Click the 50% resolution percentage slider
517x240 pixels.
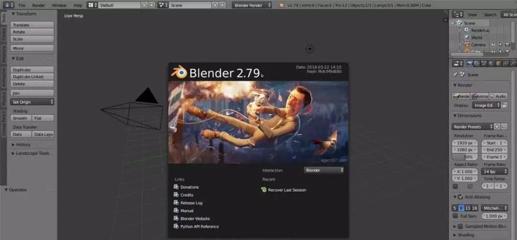[x=465, y=157]
